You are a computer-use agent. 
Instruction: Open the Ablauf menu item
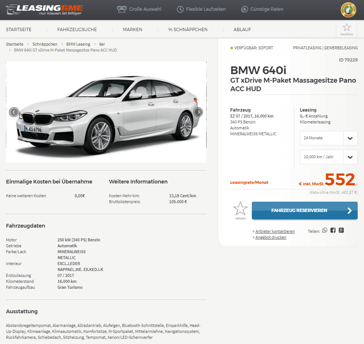click(242, 30)
